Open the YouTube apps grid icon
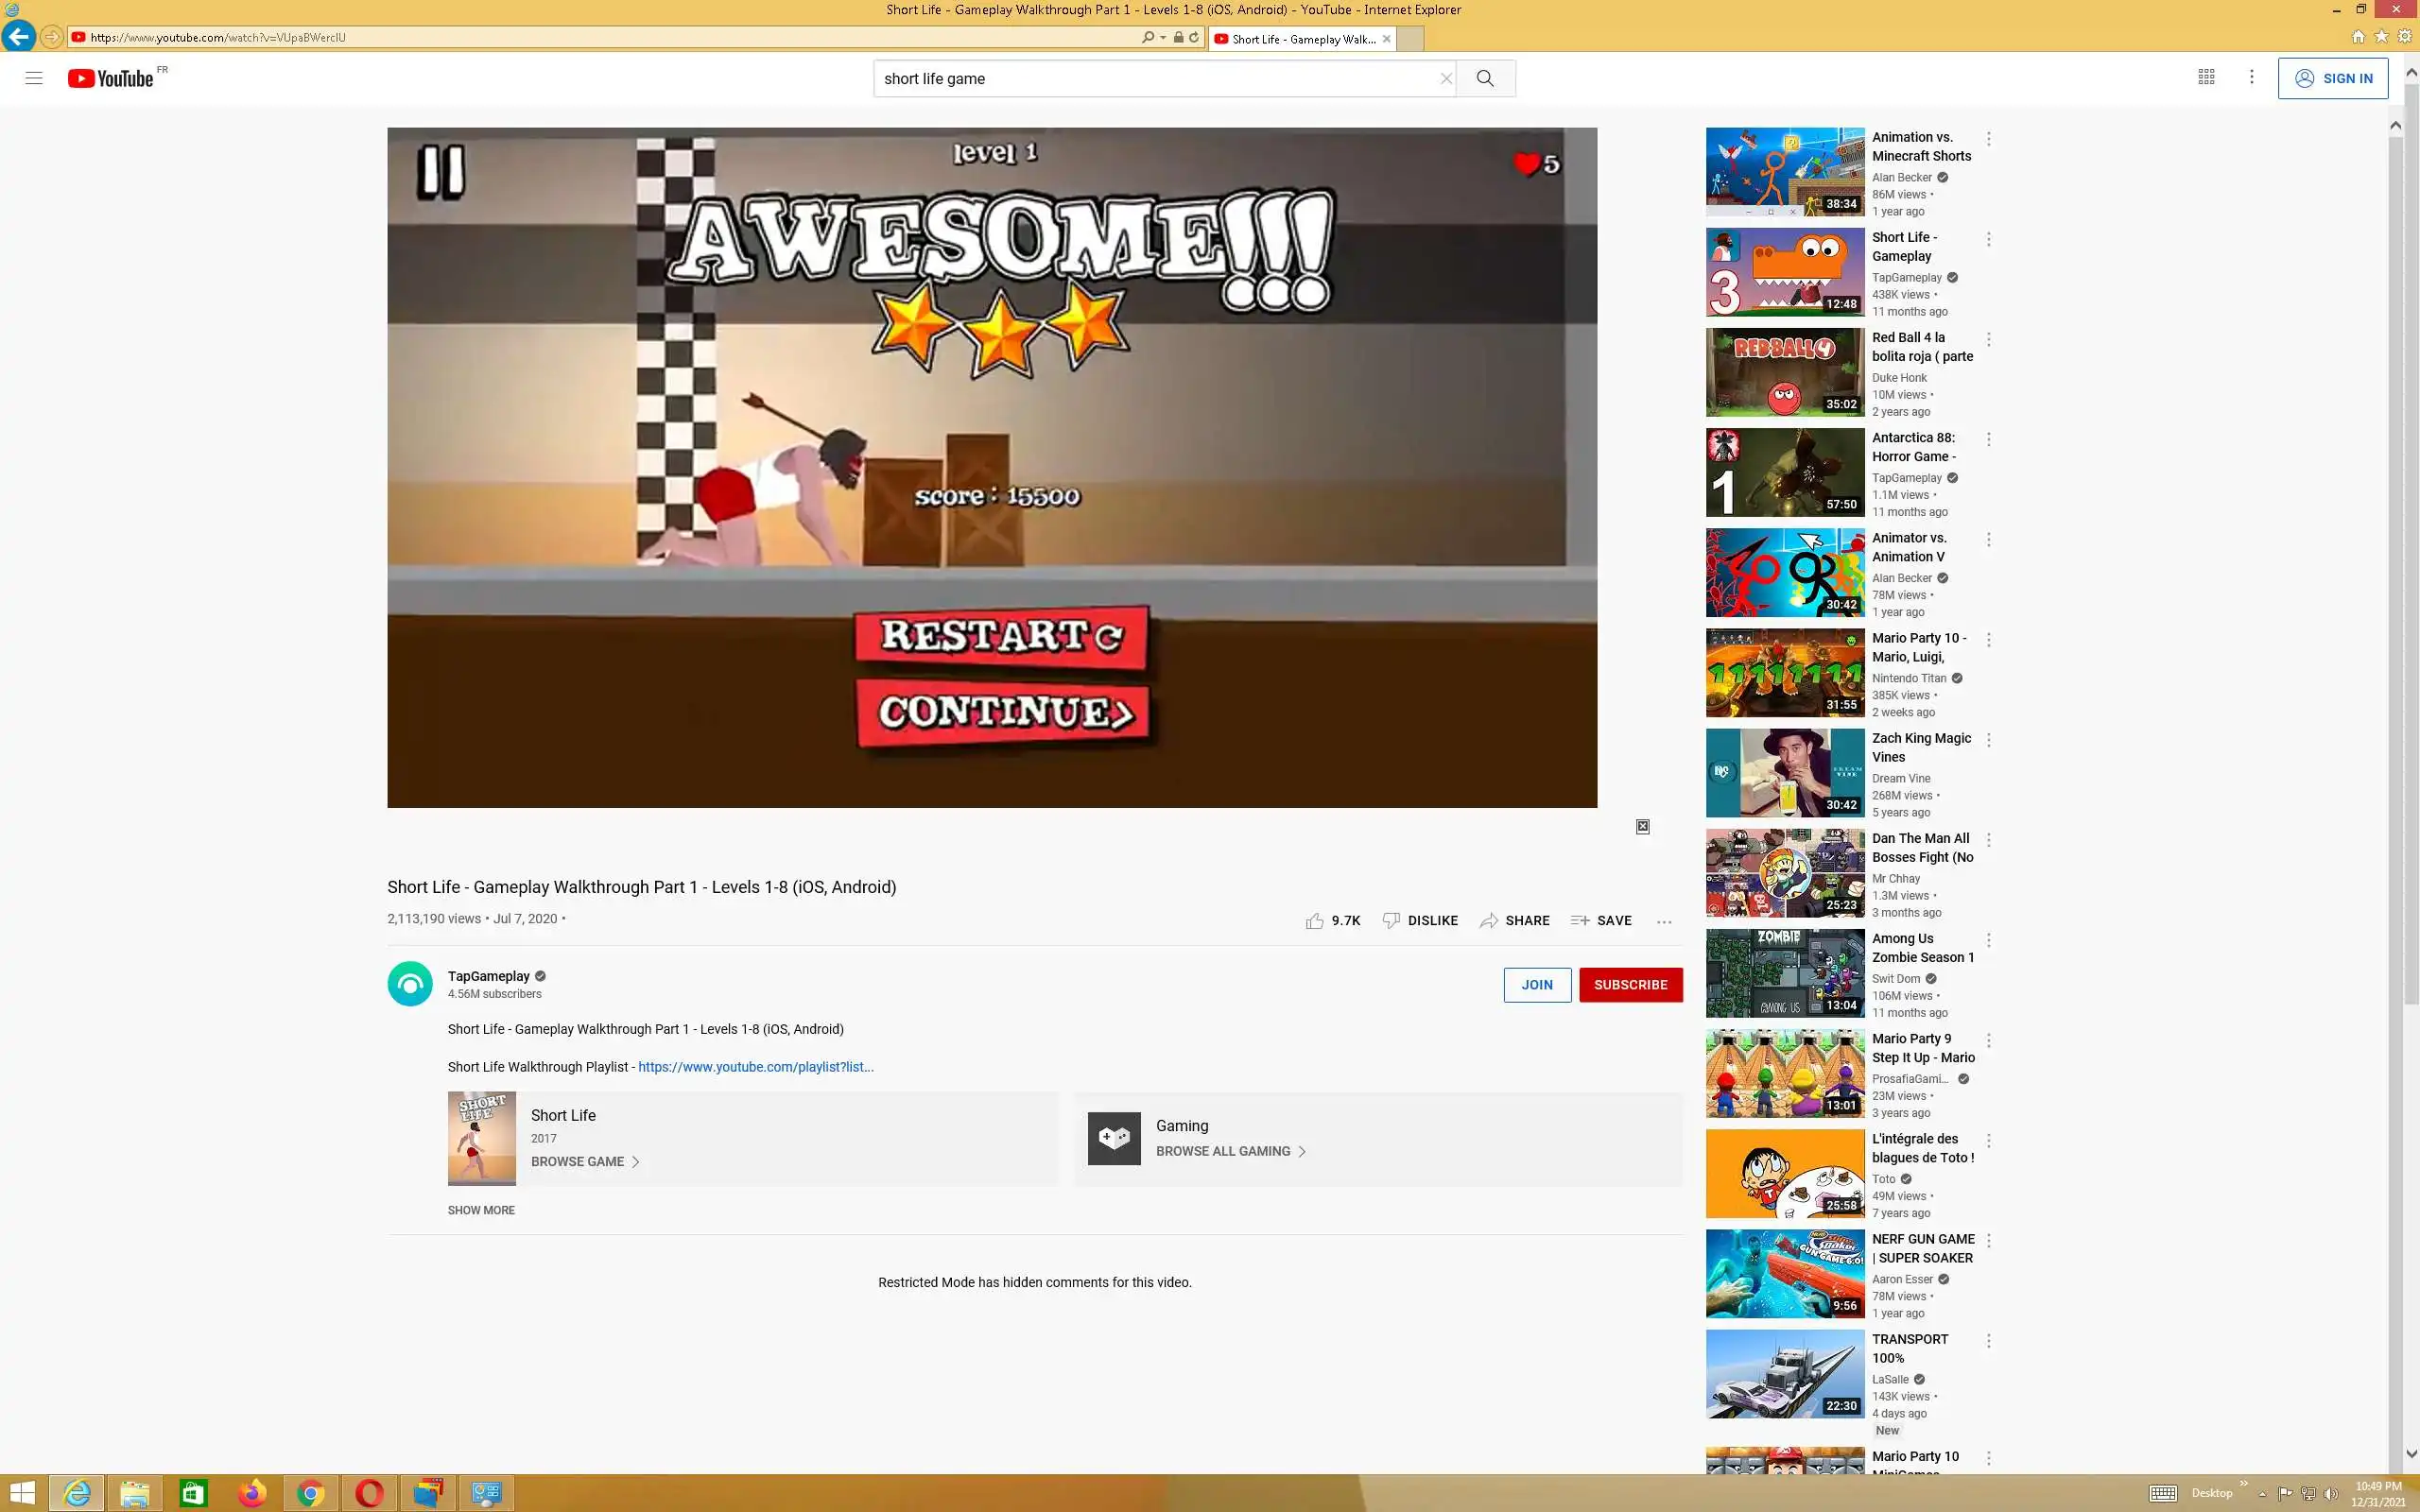 2206,77
